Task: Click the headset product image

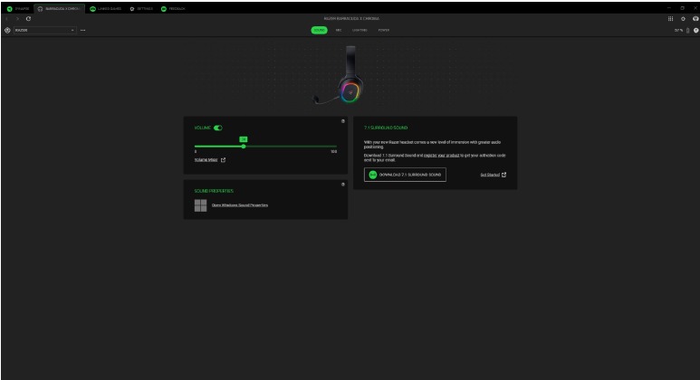Action: [x=340, y=75]
